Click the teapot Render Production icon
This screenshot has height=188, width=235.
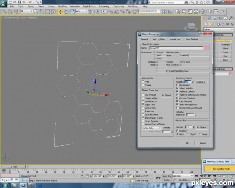pos(222,11)
